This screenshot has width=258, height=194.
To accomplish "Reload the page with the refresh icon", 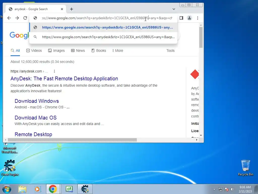I will coord(25,18).
